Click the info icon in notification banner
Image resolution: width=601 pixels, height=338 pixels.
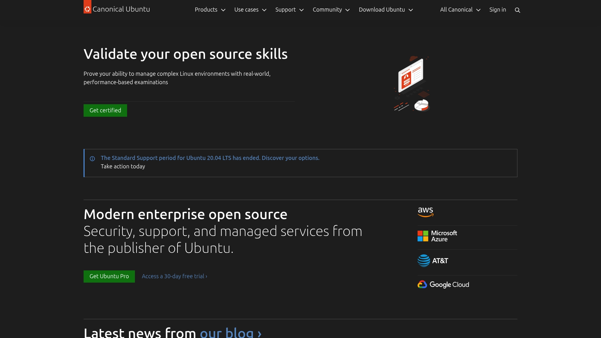(92, 159)
